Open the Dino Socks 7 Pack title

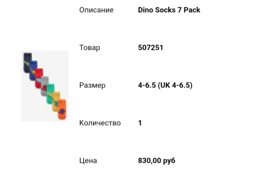point(169,10)
